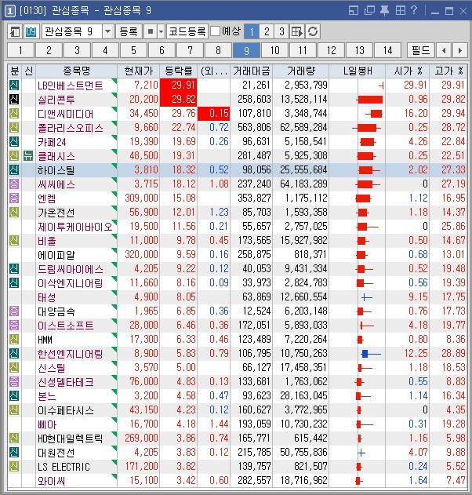Click the 신 badge on 하이스틸 row
This screenshot has width=472, height=495.
pos(14,170)
